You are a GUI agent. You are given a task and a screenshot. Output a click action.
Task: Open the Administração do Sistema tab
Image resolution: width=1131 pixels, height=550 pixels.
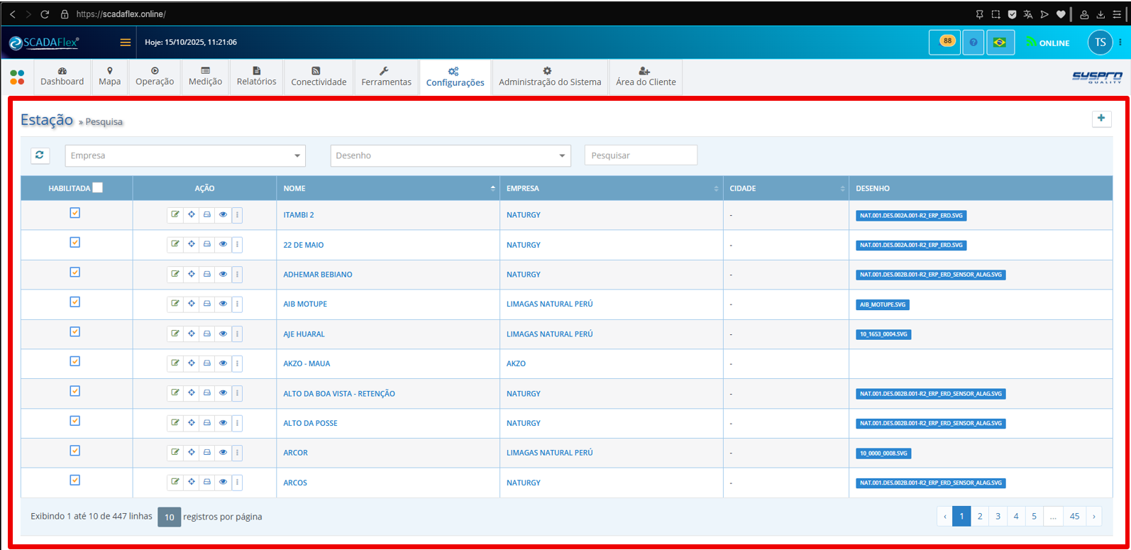(x=550, y=76)
